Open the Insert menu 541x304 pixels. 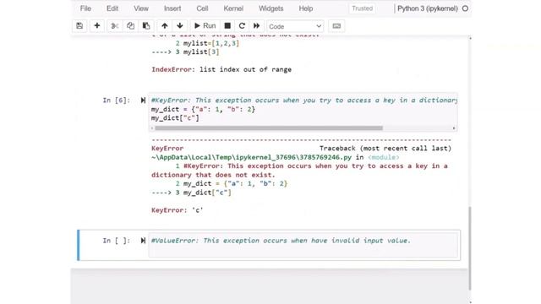click(172, 8)
